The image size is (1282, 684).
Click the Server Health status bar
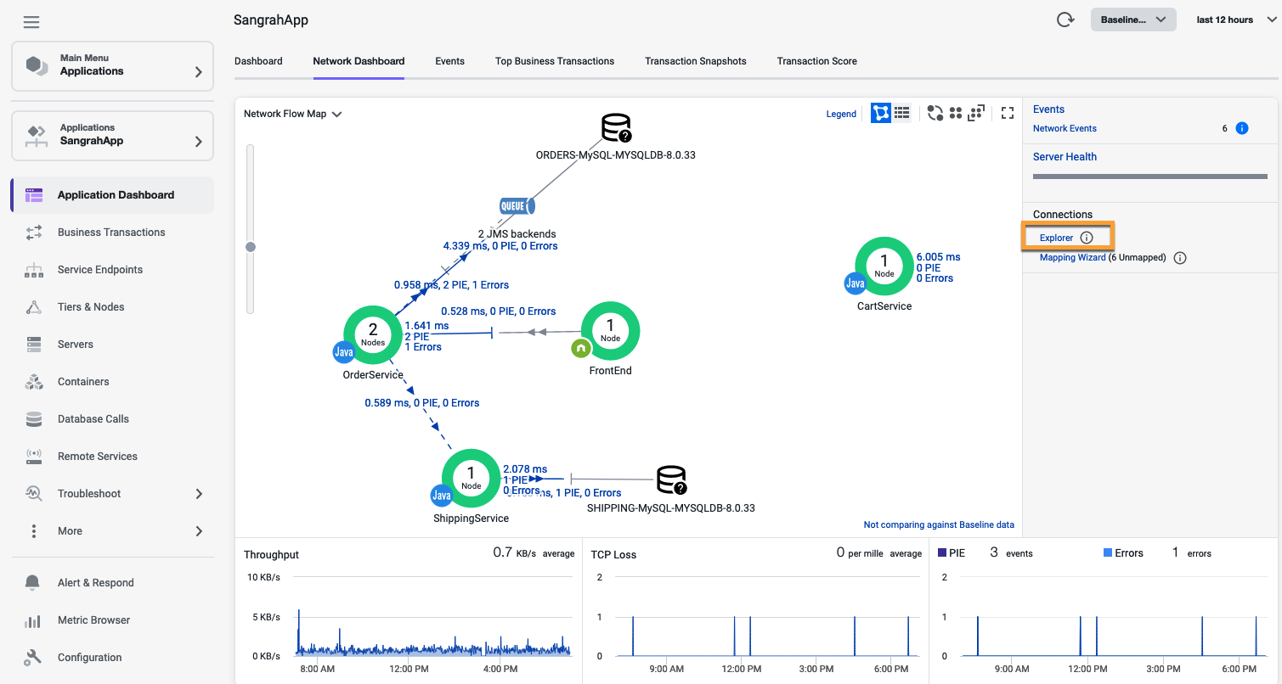[x=1149, y=177]
